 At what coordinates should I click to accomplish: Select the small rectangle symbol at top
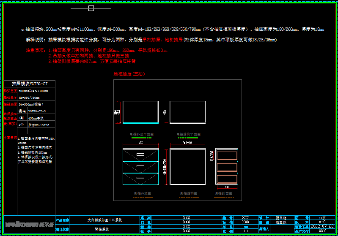[x=91, y=8]
